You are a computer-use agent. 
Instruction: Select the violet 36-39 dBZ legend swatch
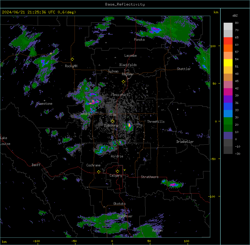tap(228, 99)
